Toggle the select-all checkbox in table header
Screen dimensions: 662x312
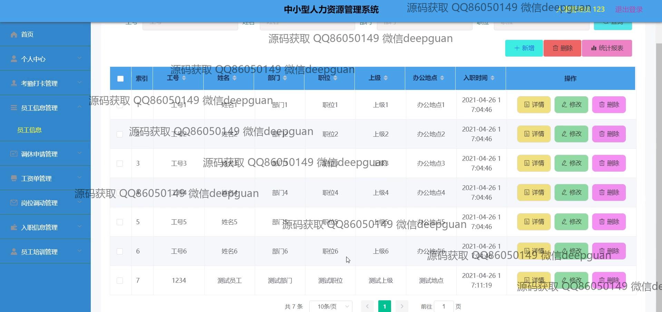tap(120, 79)
